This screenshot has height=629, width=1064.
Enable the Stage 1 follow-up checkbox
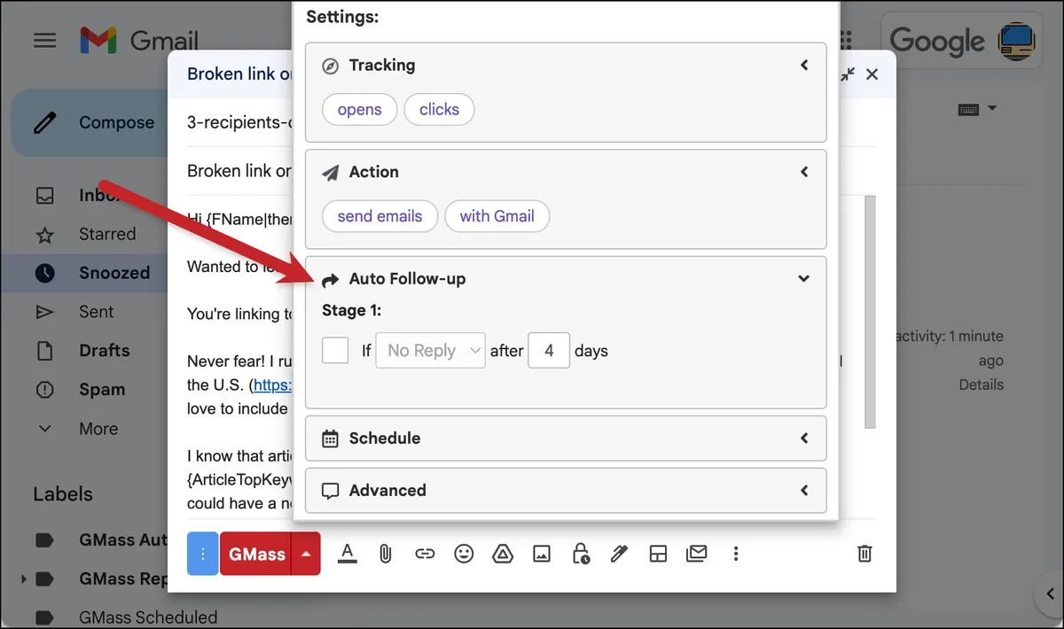[x=335, y=350]
